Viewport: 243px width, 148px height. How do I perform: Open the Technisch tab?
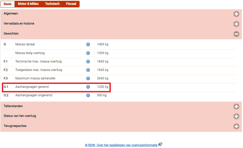[52, 4]
